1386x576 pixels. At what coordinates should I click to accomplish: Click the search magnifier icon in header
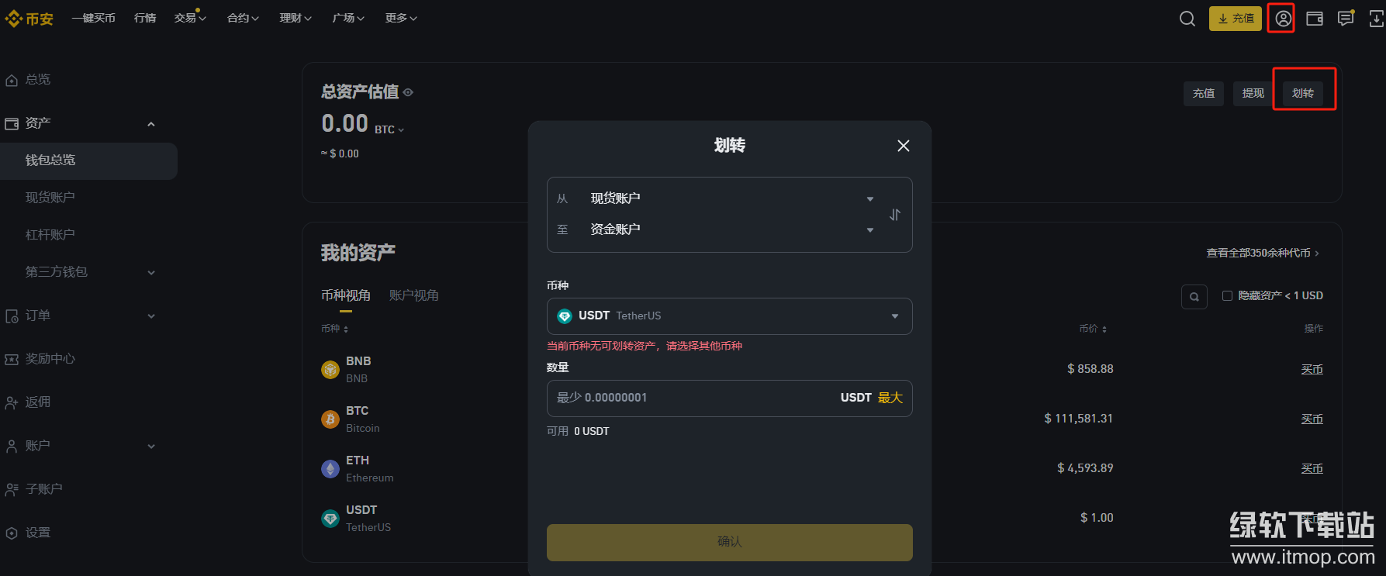tap(1187, 19)
